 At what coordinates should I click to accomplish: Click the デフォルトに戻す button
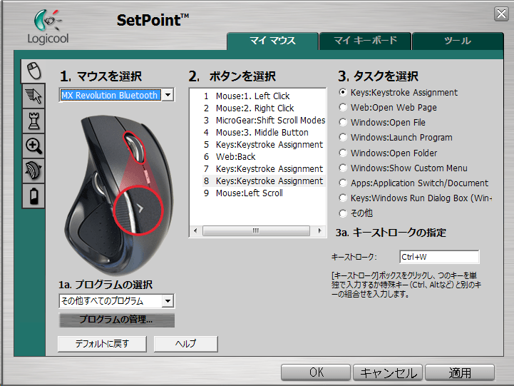[x=102, y=344]
